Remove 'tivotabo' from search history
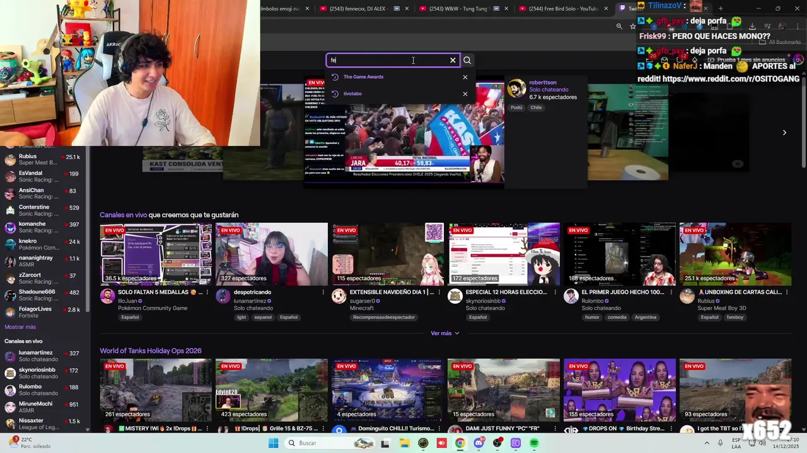Viewport: 807px width, 453px height. (x=465, y=94)
